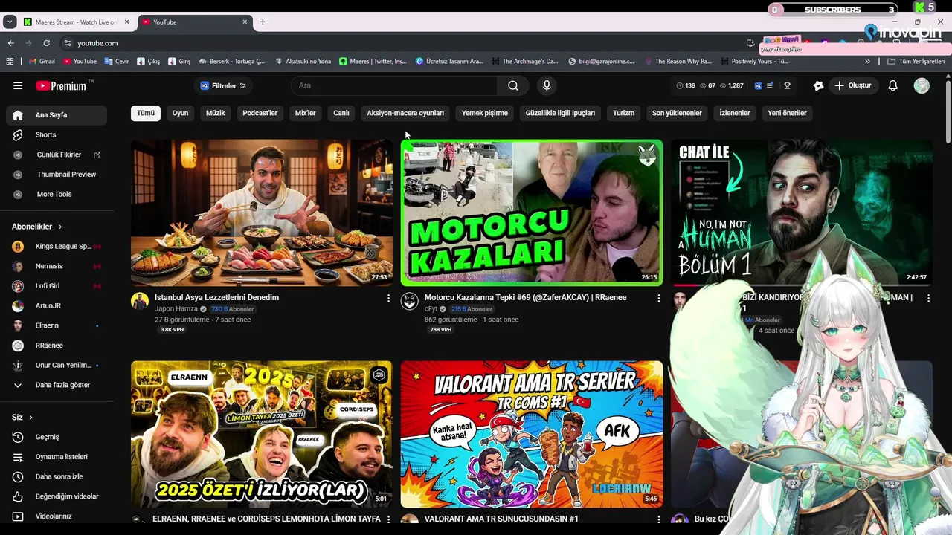This screenshot has height=535, width=952.
Task: Click the Oluştur create button
Action: click(x=852, y=85)
